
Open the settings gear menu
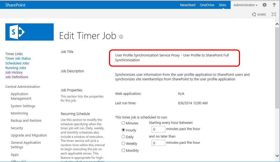click(264, 5)
